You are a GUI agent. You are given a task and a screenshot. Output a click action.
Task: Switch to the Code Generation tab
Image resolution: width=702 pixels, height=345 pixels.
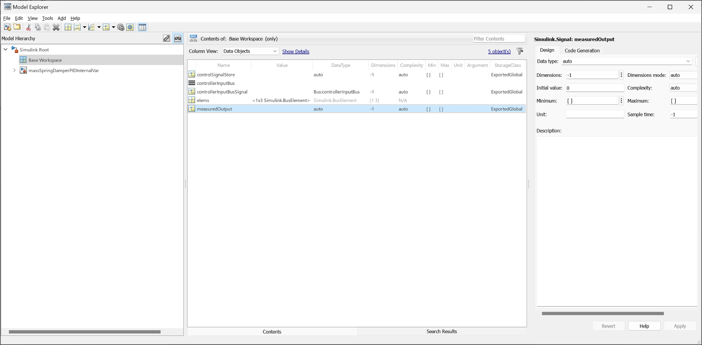tap(582, 50)
